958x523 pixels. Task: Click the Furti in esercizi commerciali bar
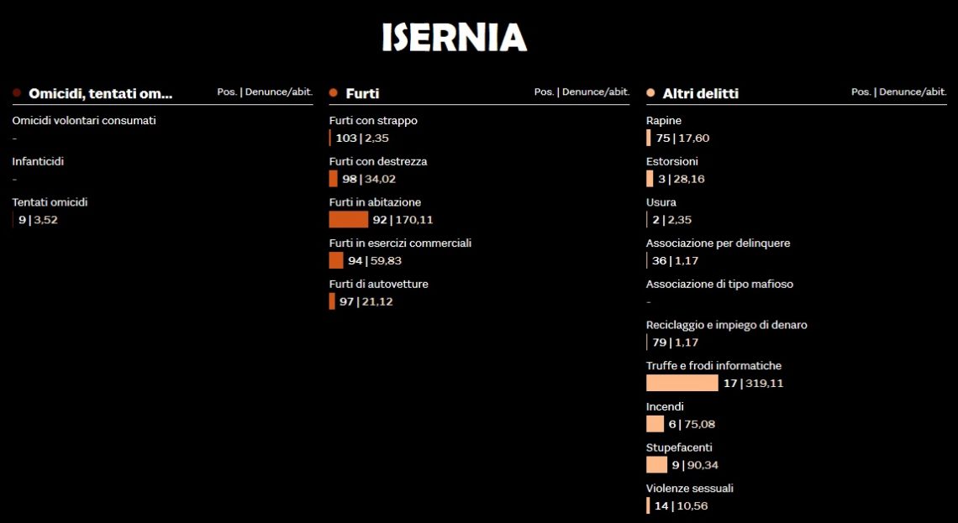(x=336, y=260)
